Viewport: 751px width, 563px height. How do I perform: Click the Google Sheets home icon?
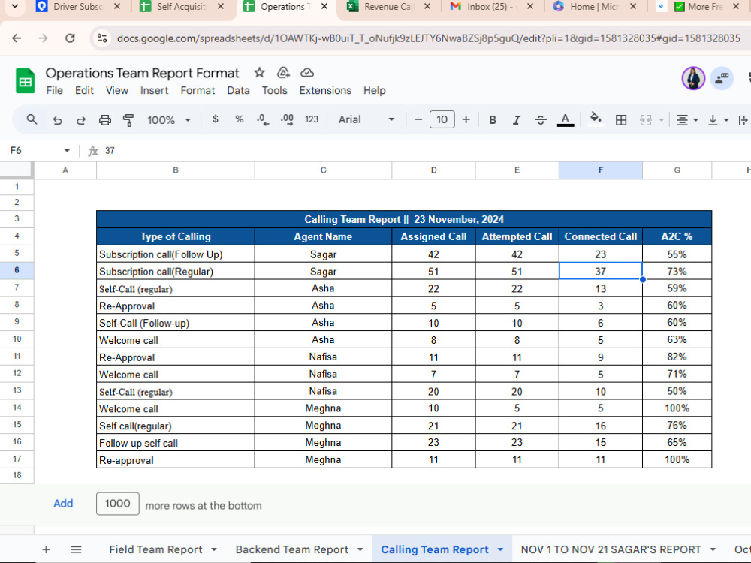point(25,80)
